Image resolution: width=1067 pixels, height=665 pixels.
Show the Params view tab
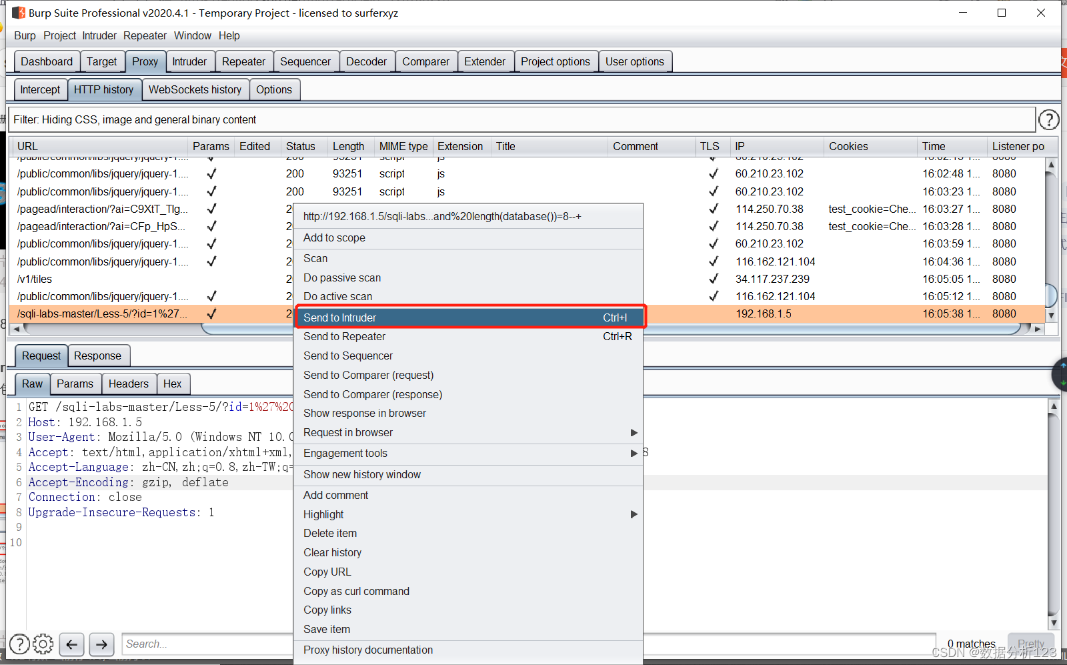75,384
